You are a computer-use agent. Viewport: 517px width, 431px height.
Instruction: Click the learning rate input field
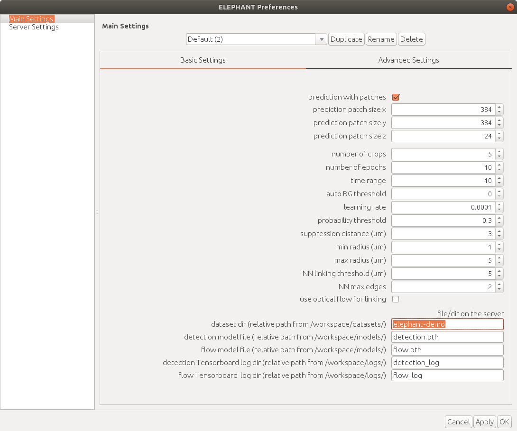tap(443, 207)
